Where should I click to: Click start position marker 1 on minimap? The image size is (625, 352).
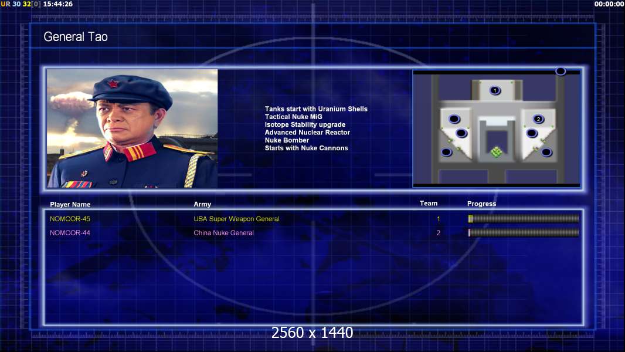[495, 90]
